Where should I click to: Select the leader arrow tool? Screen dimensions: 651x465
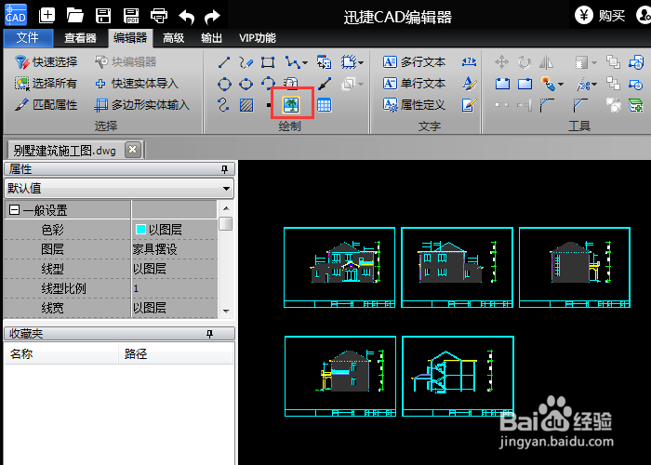point(325,84)
